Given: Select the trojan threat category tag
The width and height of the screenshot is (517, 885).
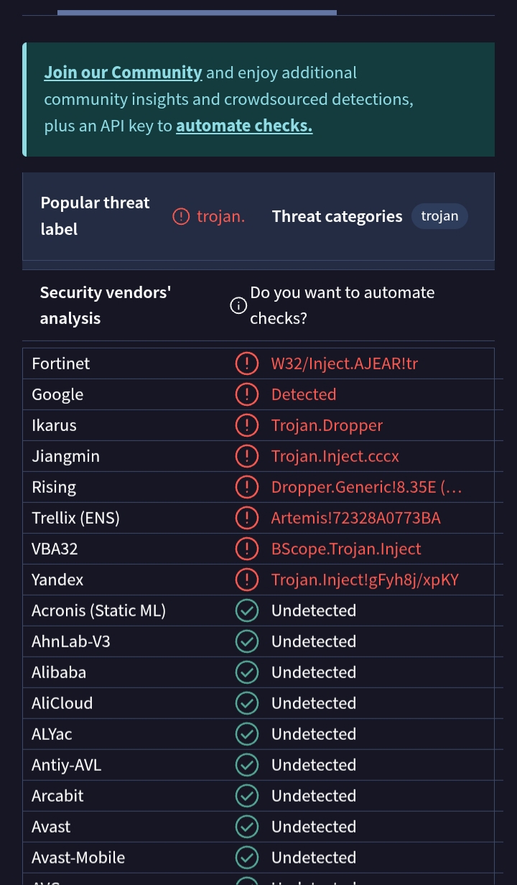Looking at the screenshot, I should point(439,216).
